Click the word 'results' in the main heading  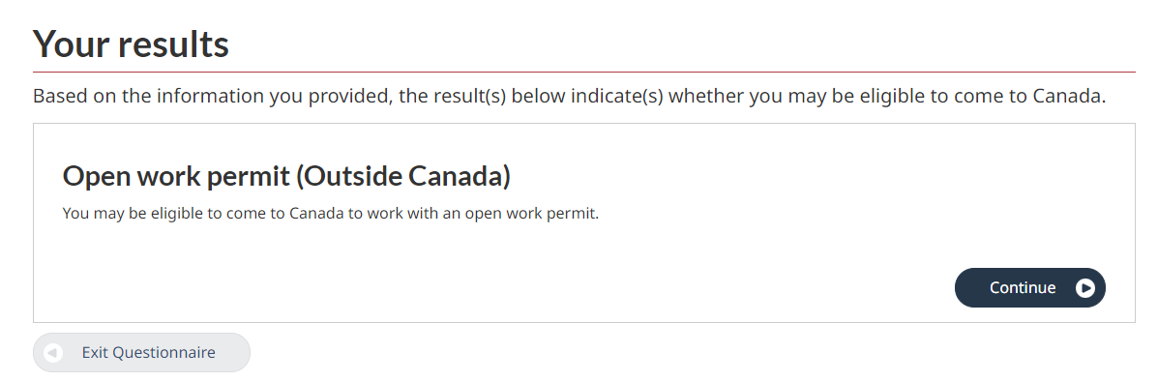point(172,44)
